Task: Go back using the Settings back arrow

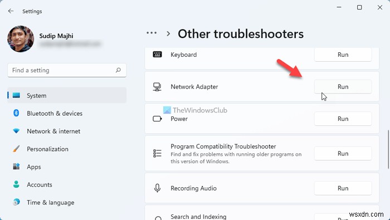Action: pyautogui.click(x=11, y=11)
